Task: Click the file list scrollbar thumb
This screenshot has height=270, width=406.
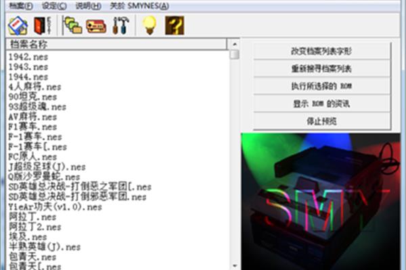Action: pos(235,55)
